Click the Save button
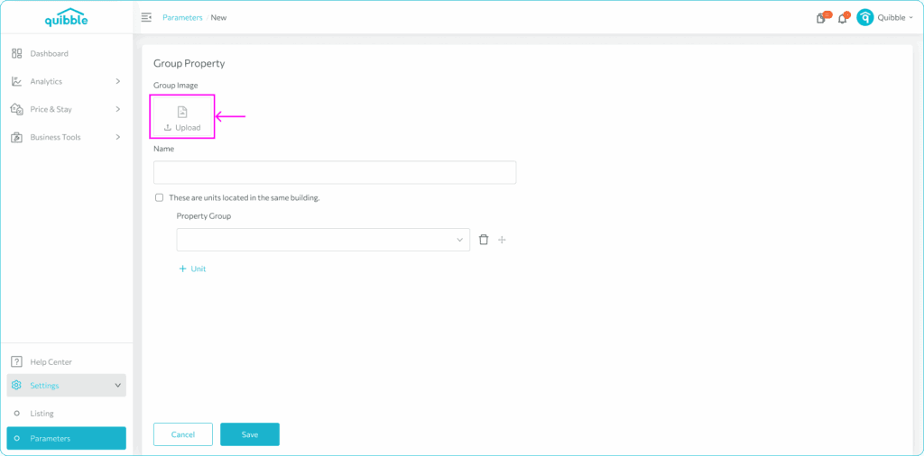This screenshot has width=924, height=456. tap(250, 434)
